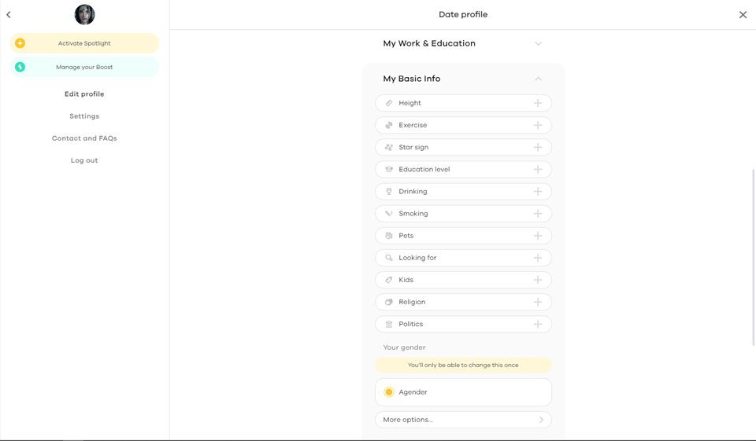Click the plus icon for Height

point(538,103)
